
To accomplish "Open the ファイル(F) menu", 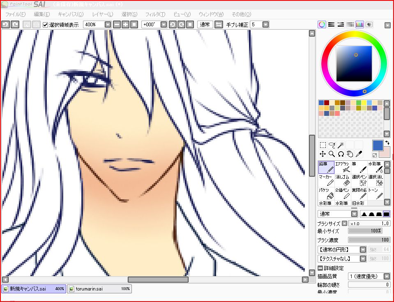I will click(x=15, y=14).
